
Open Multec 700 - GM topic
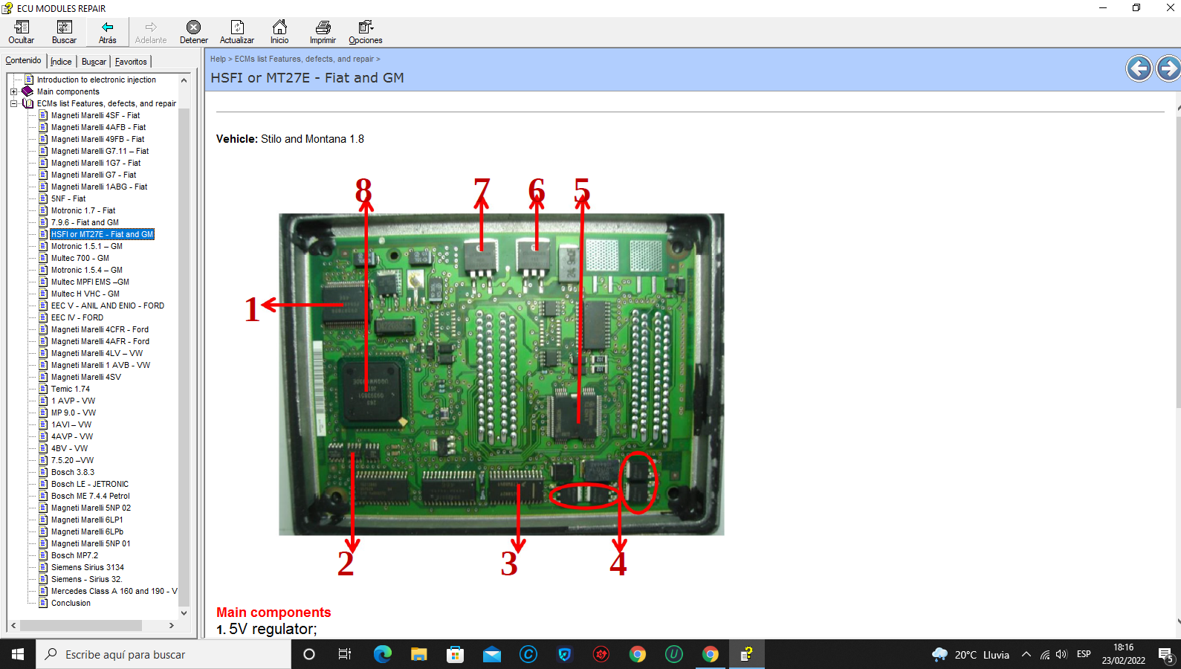click(x=80, y=258)
